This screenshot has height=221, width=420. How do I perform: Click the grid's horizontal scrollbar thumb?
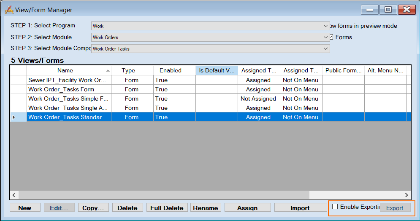164,195
